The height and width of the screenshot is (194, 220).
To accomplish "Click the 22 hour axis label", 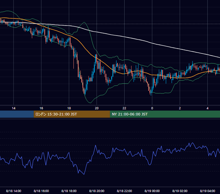I will (124, 108).
